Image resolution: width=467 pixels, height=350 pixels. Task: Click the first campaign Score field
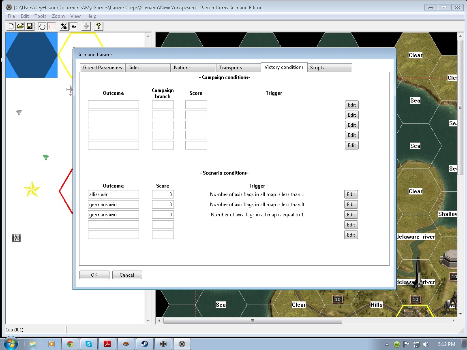[196, 105]
